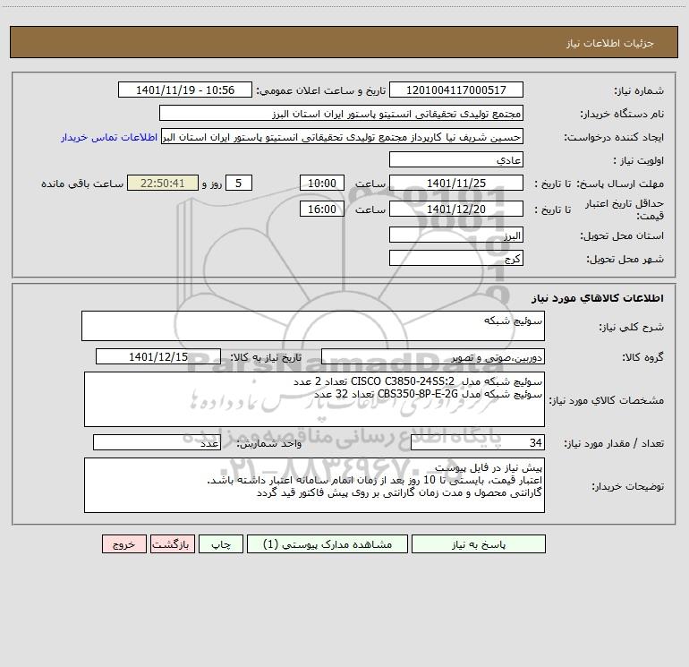Click the شهر محل تحویل field کرج
689x667 pixels.
tap(456, 258)
